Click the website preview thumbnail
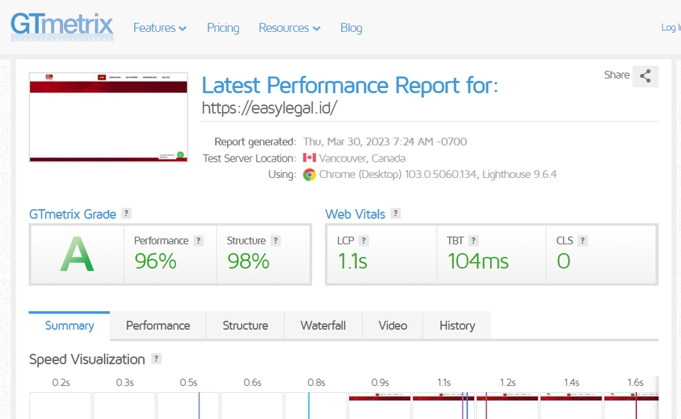Image resolution: width=681 pixels, height=419 pixels. click(x=107, y=118)
